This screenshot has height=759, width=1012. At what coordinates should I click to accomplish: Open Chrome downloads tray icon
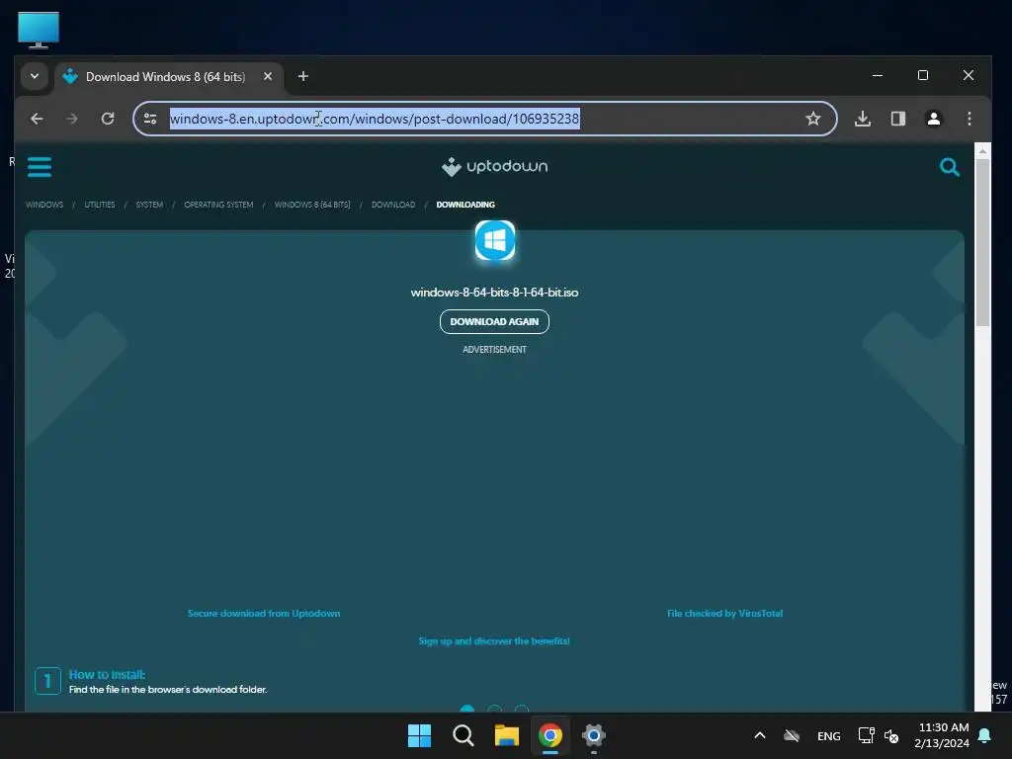pyautogui.click(x=862, y=119)
